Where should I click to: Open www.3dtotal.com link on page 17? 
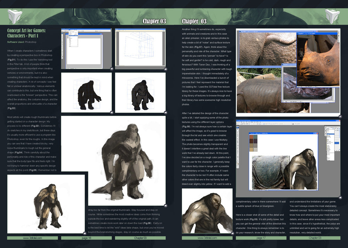click(x=207, y=238)
